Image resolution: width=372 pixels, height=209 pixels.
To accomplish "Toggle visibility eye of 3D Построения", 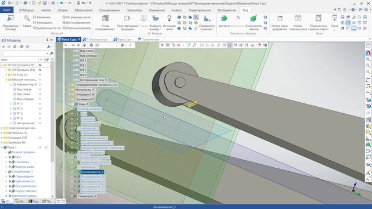I will click(40, 65).
